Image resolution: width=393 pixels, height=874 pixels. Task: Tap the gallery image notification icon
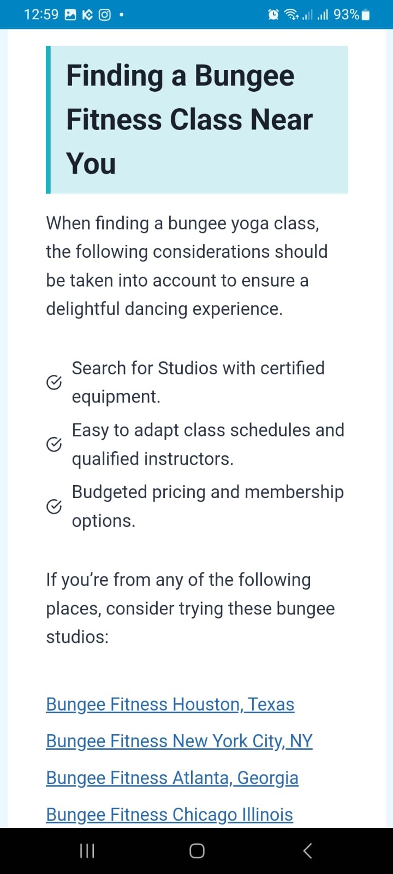[x=70, y=15]
